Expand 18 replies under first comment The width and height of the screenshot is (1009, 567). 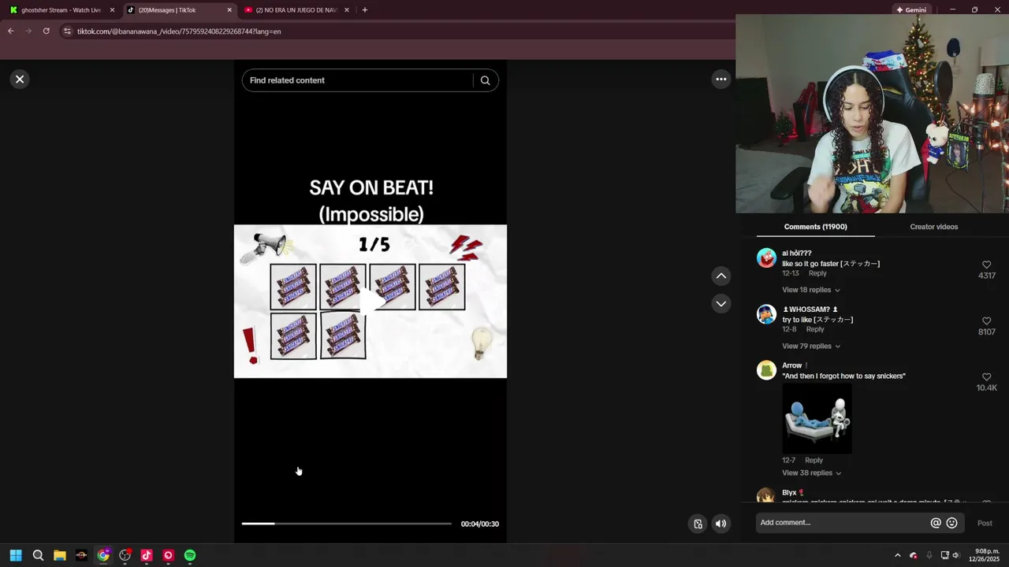[810, 290]
